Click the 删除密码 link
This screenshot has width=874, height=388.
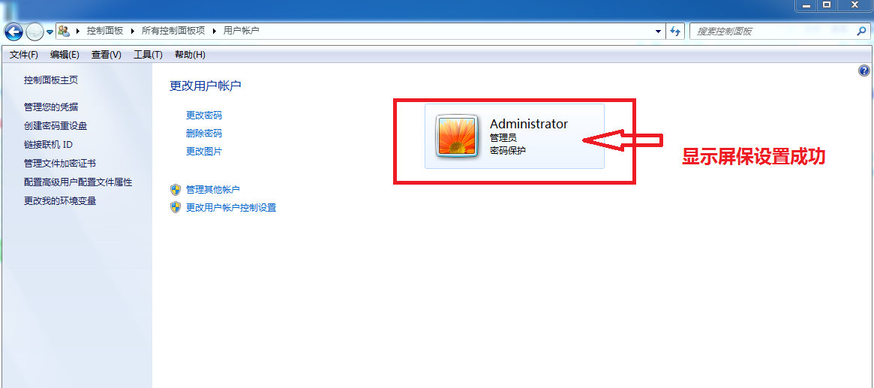click(204, 134)
